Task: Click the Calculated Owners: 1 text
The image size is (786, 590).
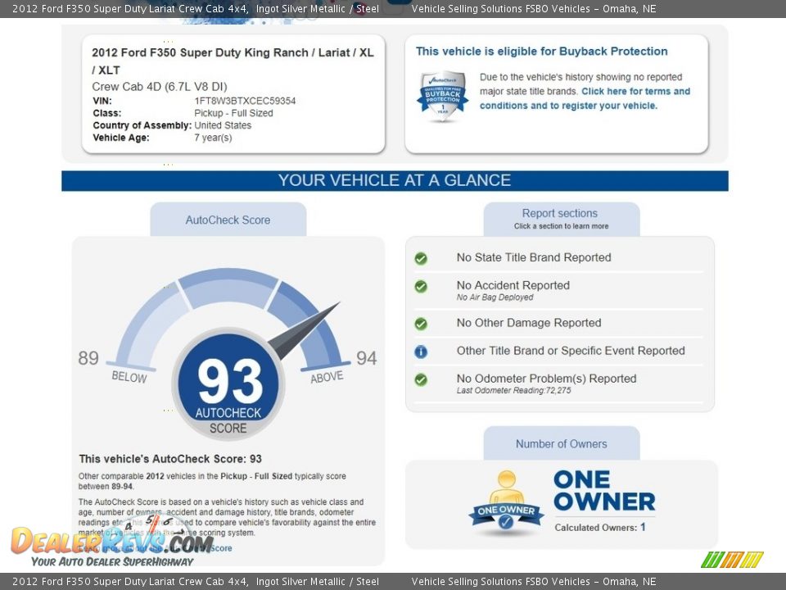Action: (600, 527)
